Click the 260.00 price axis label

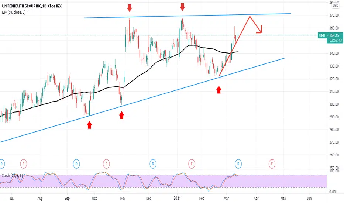click(334, 155)
